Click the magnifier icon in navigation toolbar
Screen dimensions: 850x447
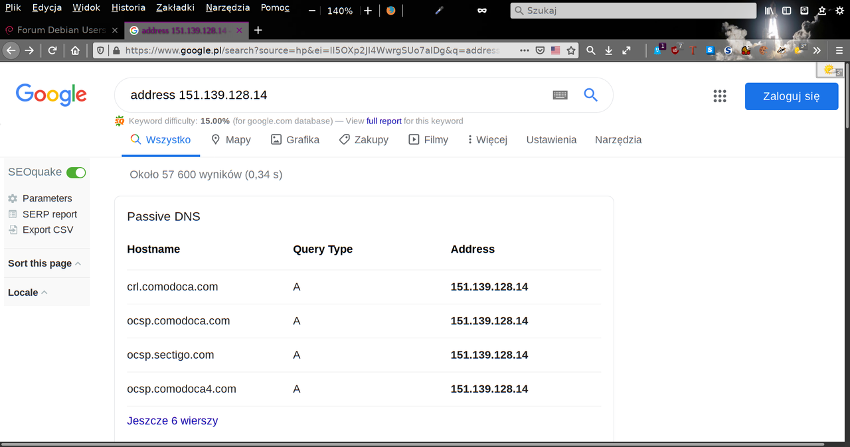(x=590, y=50)
